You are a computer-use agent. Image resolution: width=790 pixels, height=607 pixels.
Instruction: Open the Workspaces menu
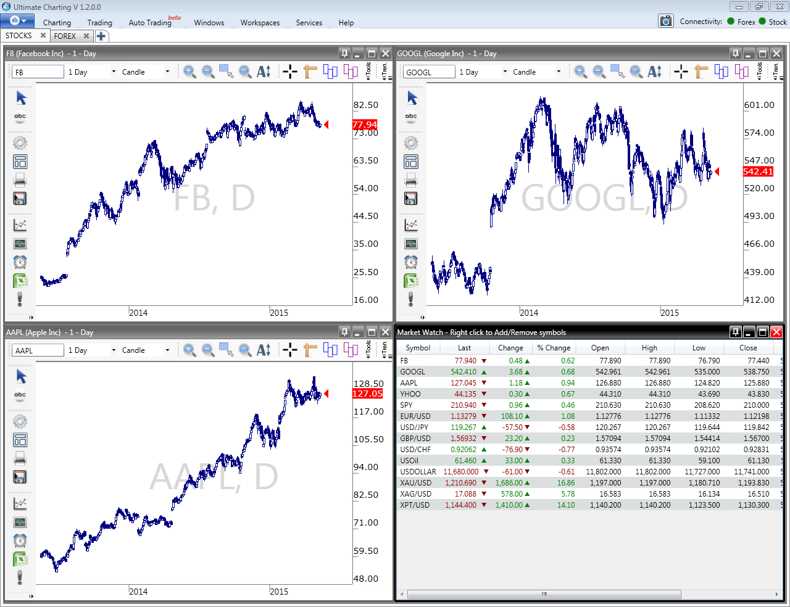[x=260, y=23]
